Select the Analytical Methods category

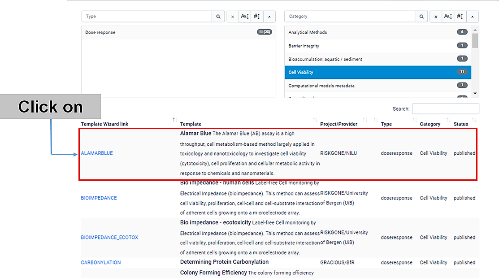[308, 32]
